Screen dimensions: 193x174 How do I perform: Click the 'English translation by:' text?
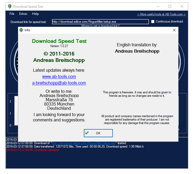(137, 45)
